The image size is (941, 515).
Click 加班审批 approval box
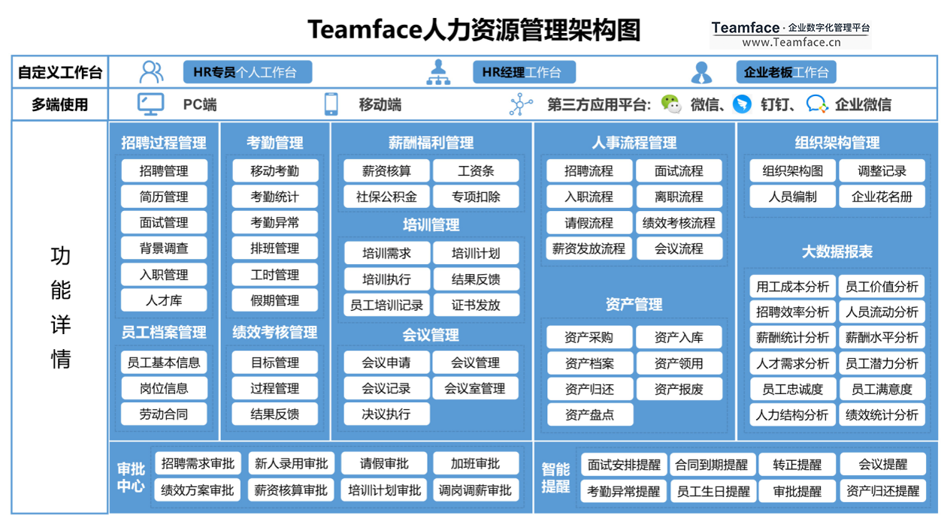[x=476, y=464]
